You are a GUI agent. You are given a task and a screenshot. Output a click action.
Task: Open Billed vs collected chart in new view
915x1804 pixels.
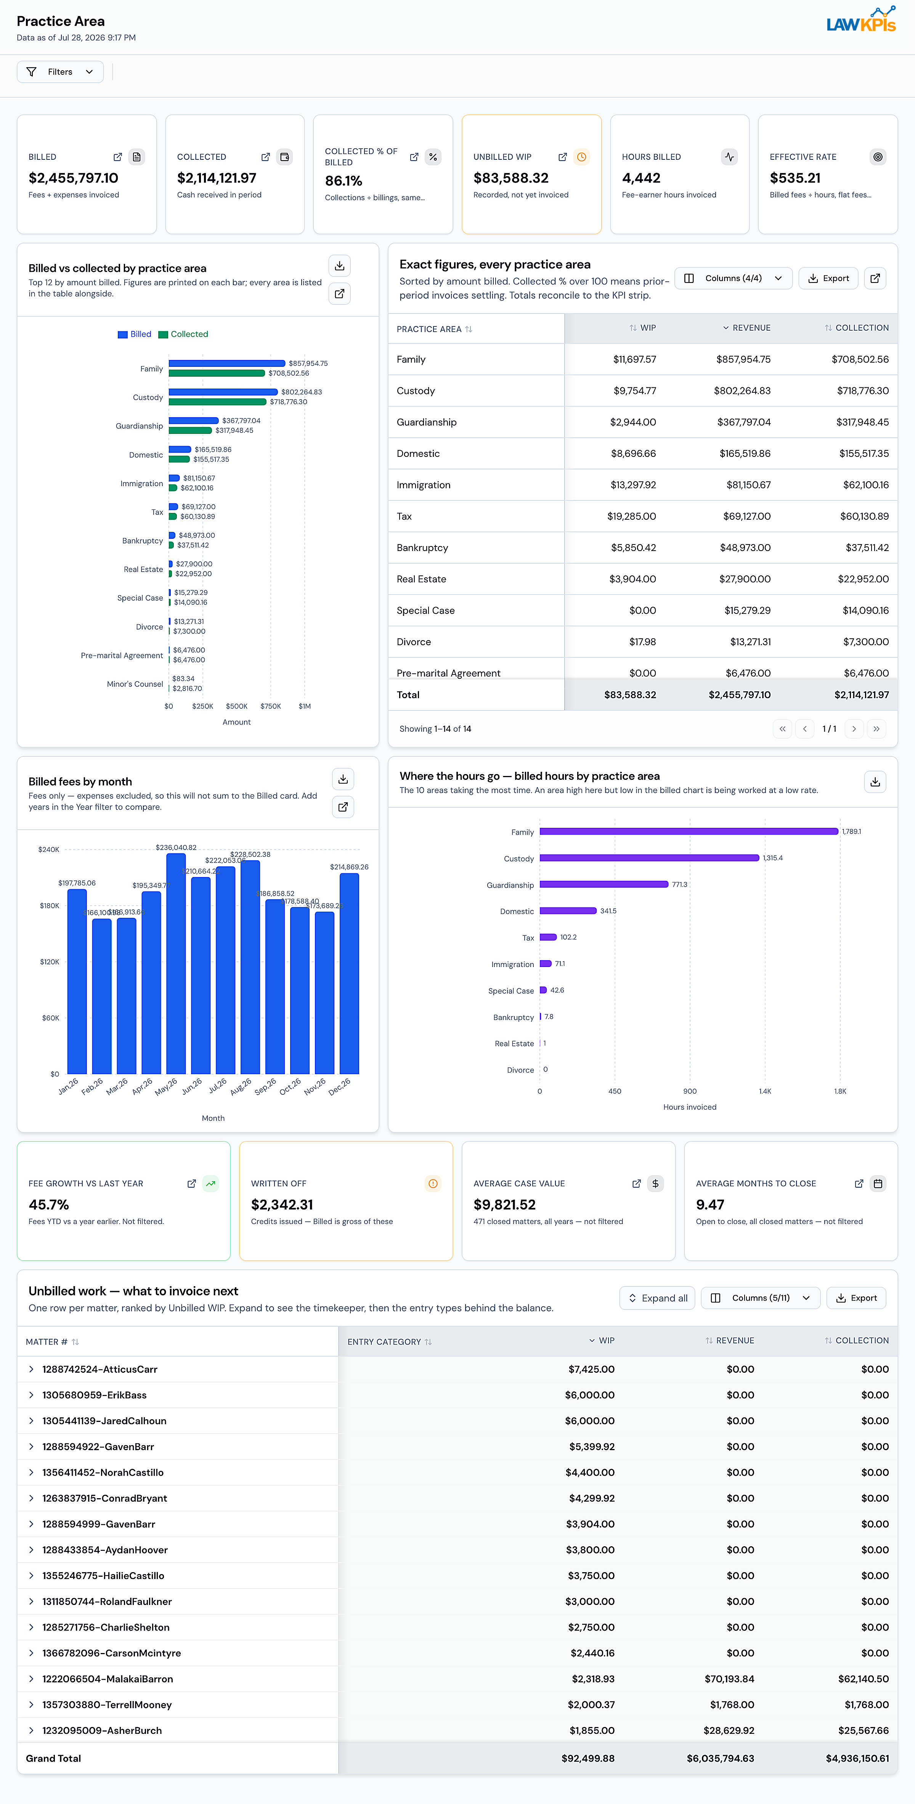coord(340,294)
